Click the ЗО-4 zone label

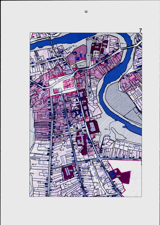click(x=81, y=142)
